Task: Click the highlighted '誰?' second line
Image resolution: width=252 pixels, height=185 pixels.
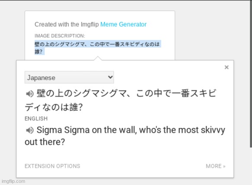Action: point(39,52)
